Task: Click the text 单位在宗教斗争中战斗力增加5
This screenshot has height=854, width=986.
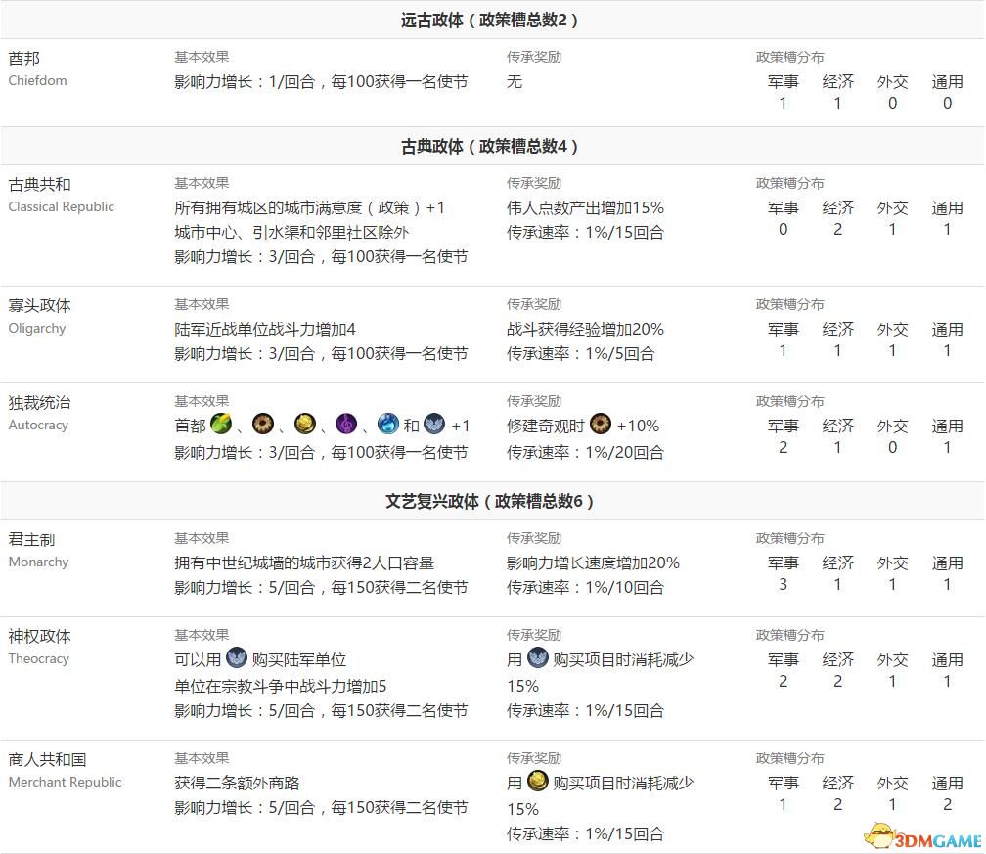Action: [281, 687]
